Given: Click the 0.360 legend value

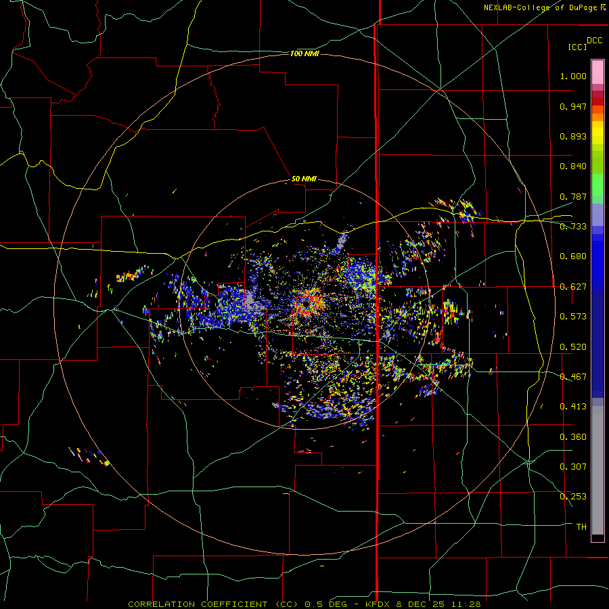Looking at the screenshot, I should point(573,436).
